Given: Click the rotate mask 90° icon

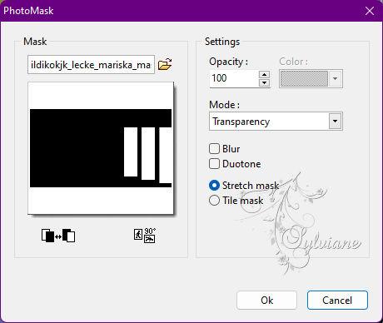Looking at the screenshot, I should (x=145, y=236).
